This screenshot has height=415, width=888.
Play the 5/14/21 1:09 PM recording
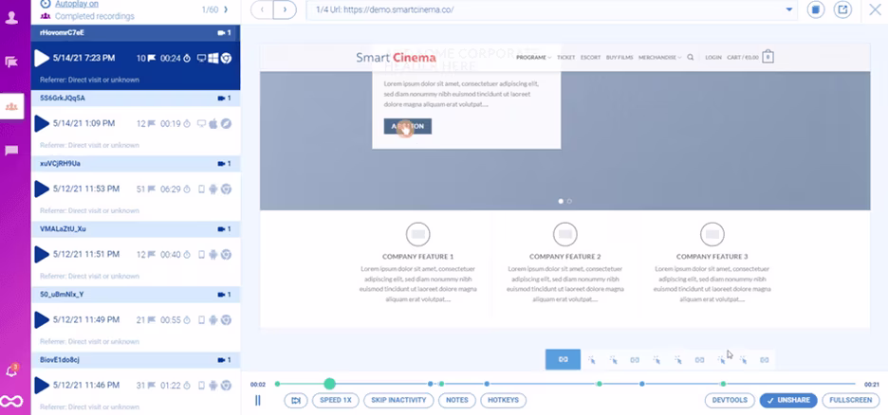(x=42, y=123)
